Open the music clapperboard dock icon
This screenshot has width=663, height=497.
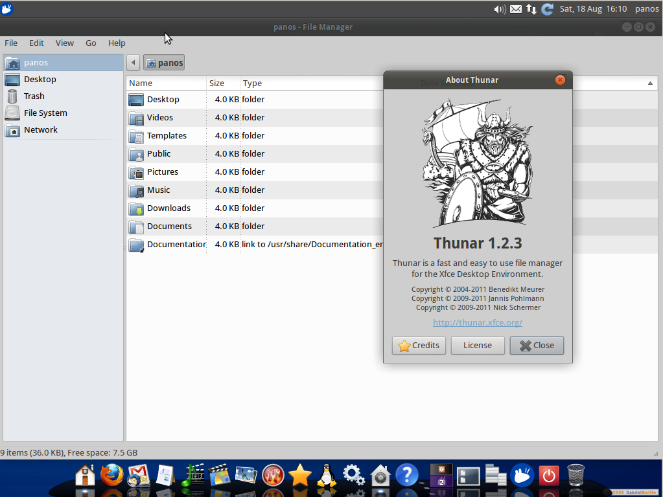(192, 476)
